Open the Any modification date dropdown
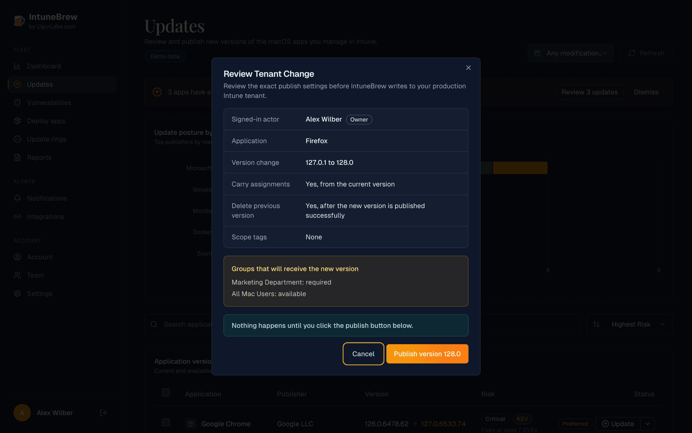The image size is (692, 433). click(570, 53)
